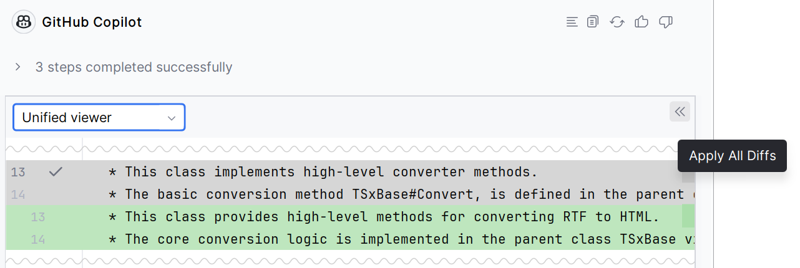Select added line "This class provides high-level methods"

350,217
